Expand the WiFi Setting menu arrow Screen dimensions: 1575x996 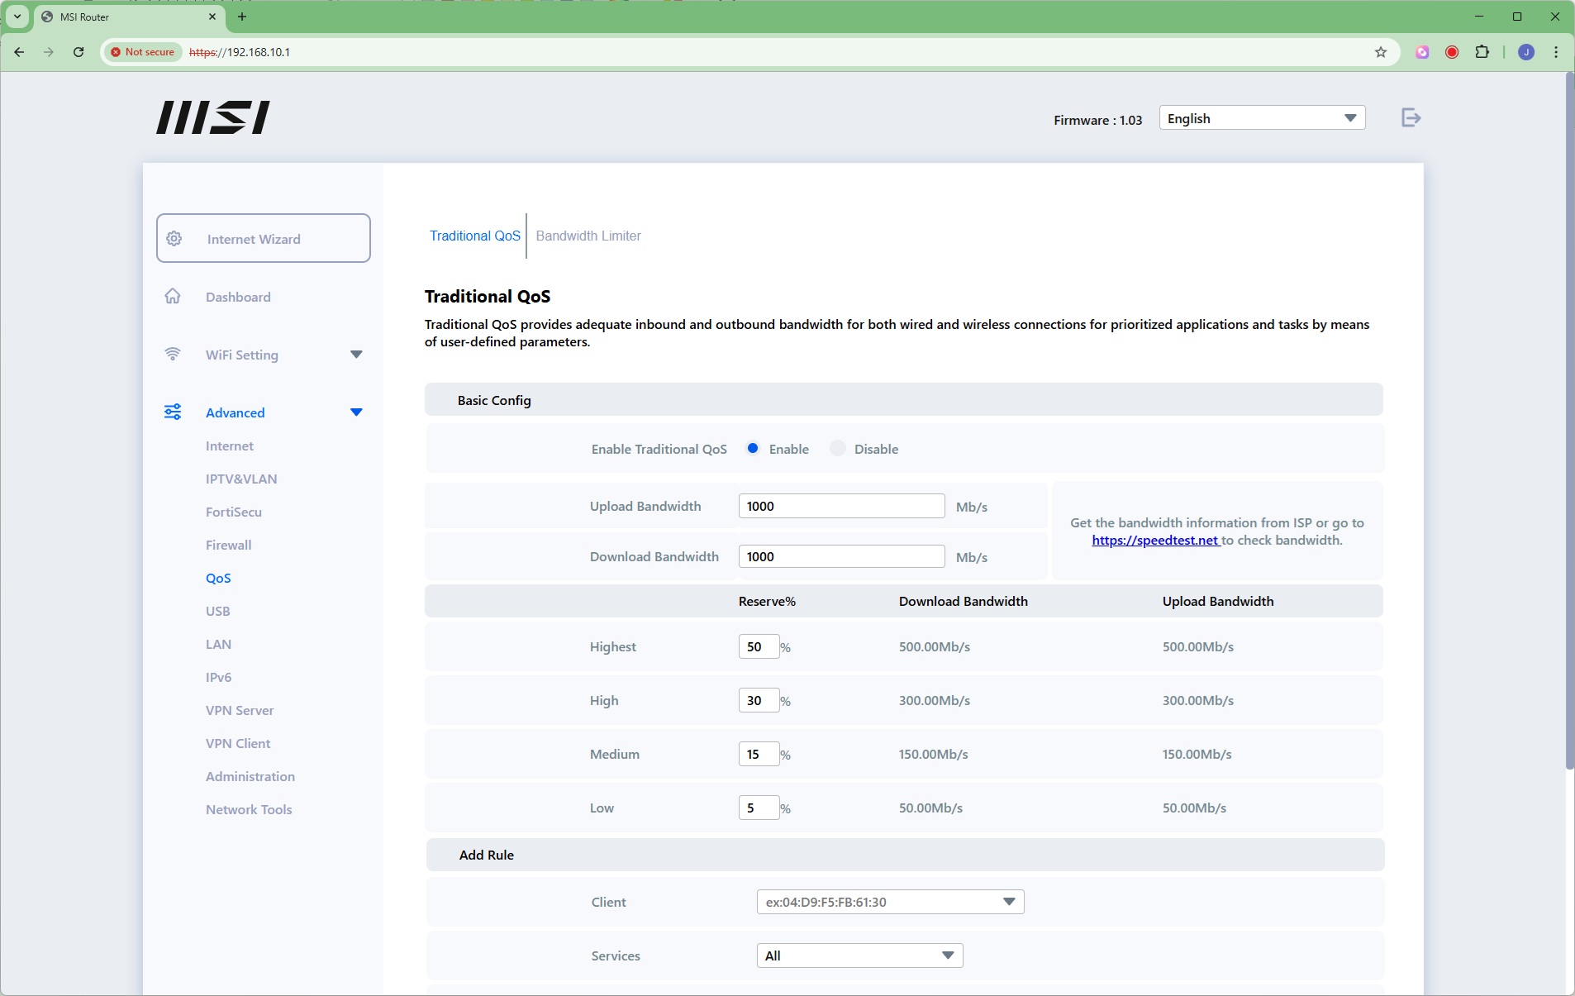pyautogui.click(x=356, y=355)
